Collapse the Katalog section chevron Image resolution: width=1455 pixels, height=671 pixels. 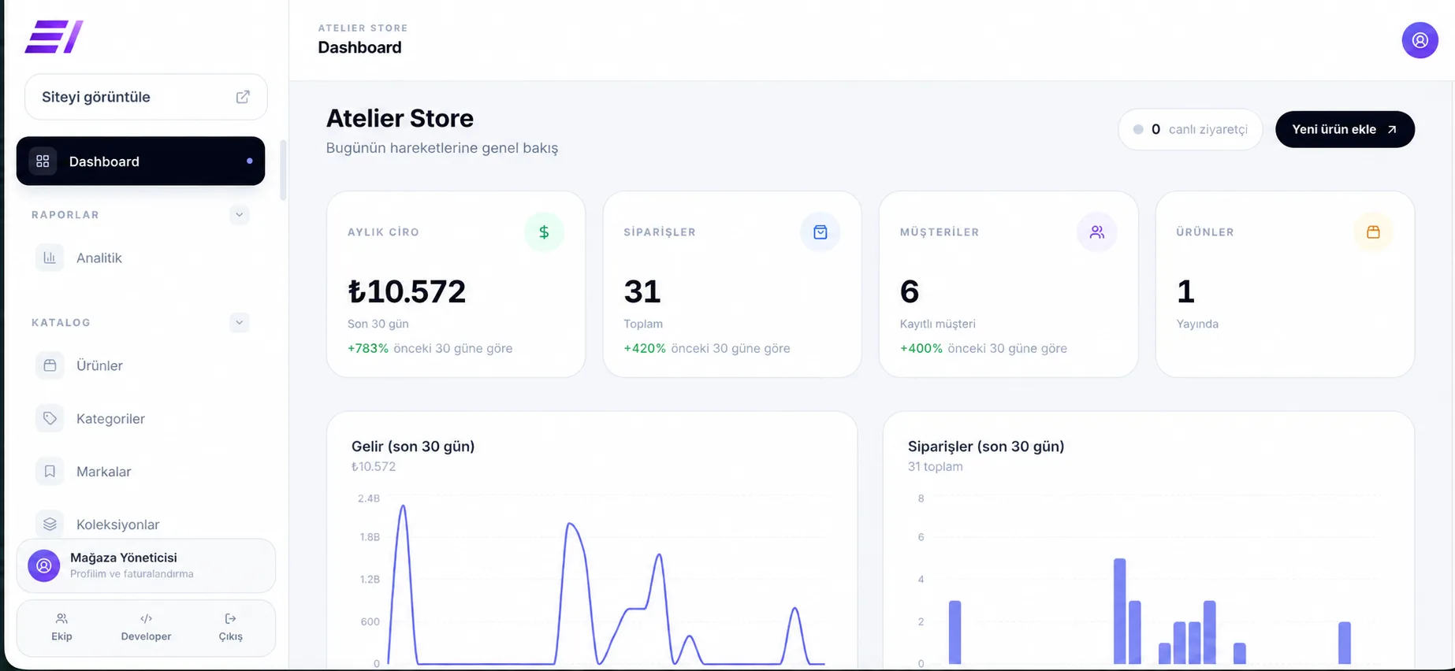(240, 322)
